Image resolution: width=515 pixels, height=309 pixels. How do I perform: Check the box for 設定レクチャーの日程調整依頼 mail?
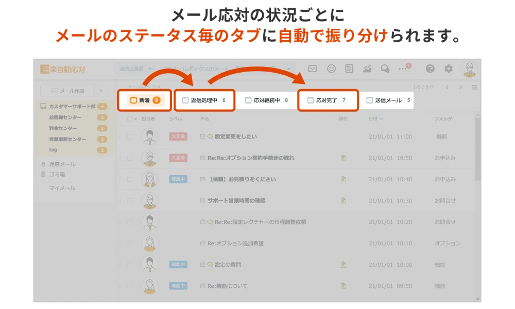pyautogui.click(x=130, y=222)
